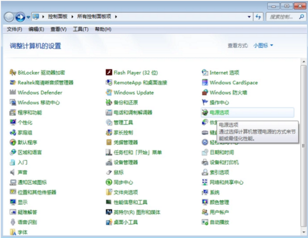Open the Windows Defender icon
This screenshot has height=238, width=308.
click(x=13, y=93)
